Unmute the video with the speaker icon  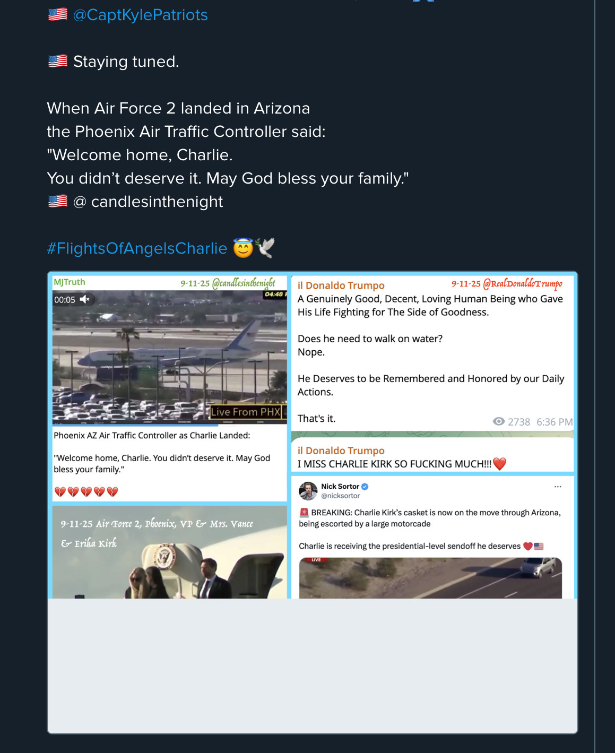(x=85, y=300)
